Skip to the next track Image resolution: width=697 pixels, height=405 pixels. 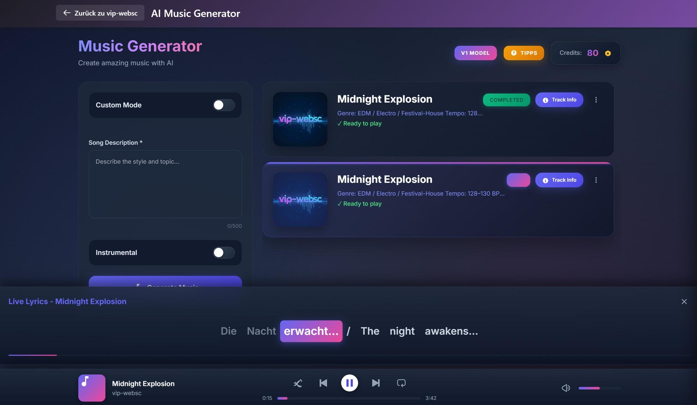tap(376, 383)
